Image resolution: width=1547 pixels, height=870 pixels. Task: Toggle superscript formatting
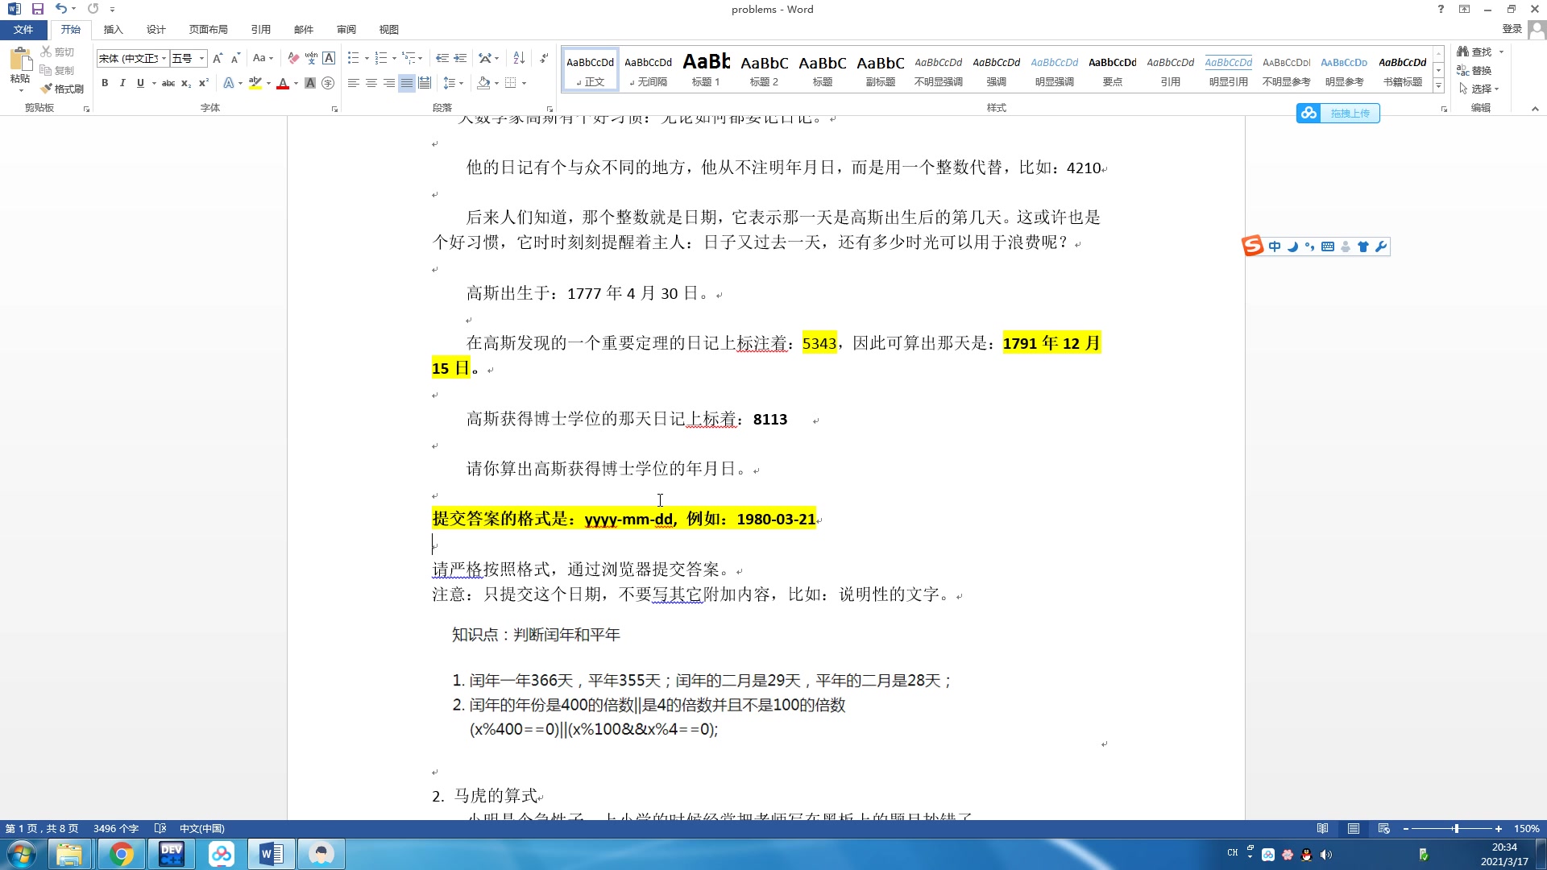pos(204,83)
